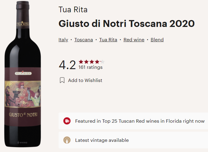The width and height of the screenshot is (208, 152).
Task: Select the third rating star
Action: pyautogui.click(x=92, y=62)
